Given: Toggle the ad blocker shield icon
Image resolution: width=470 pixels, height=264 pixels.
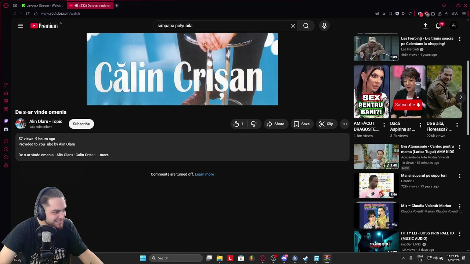Looking at the screenshot, I should [x=397, y=14].
